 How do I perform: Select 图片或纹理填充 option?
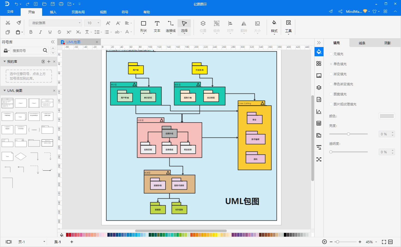[343, 104]
